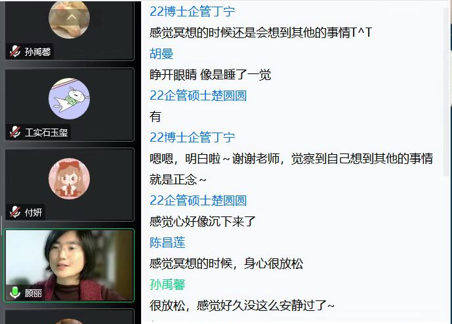
Task: Click the chat message 睁开眼睛 像是睡了一觉
Action: [x=210, y=75]
